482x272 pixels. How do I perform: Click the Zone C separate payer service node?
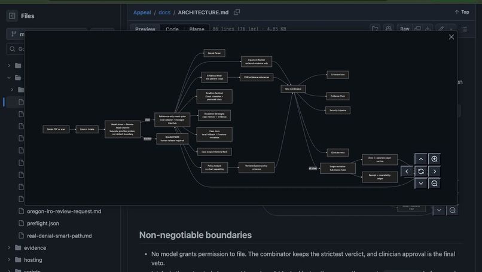[380, 160]
